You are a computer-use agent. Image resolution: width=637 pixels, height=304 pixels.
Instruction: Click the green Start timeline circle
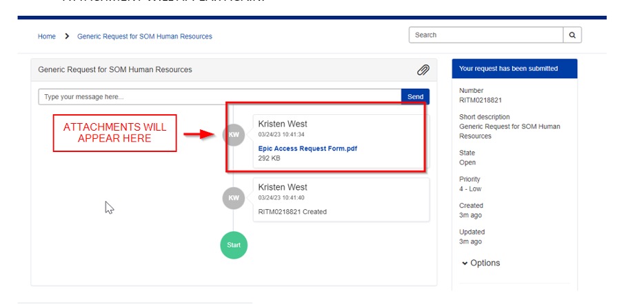(233, 245)
